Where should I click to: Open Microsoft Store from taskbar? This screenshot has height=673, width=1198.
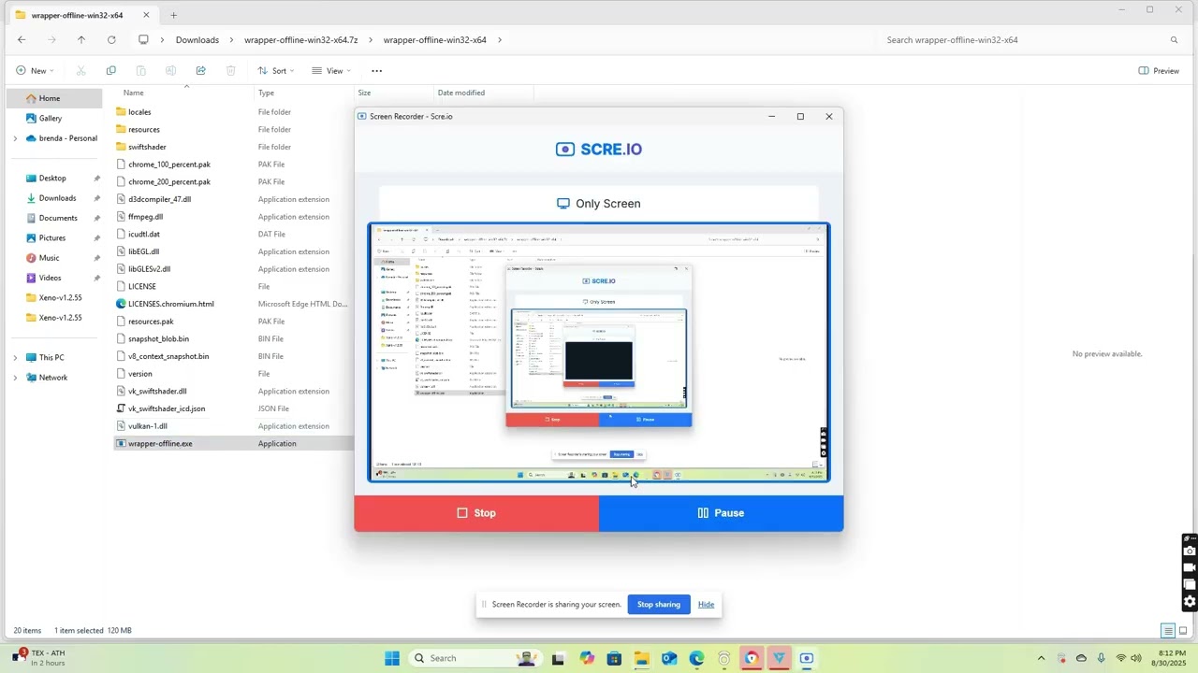coord(614,658)
